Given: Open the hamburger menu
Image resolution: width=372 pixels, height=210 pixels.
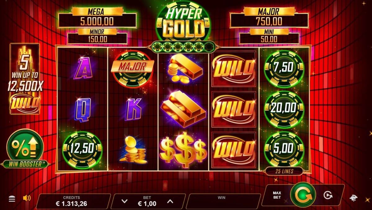Looking at the screenshot, I should click(12, 199).
